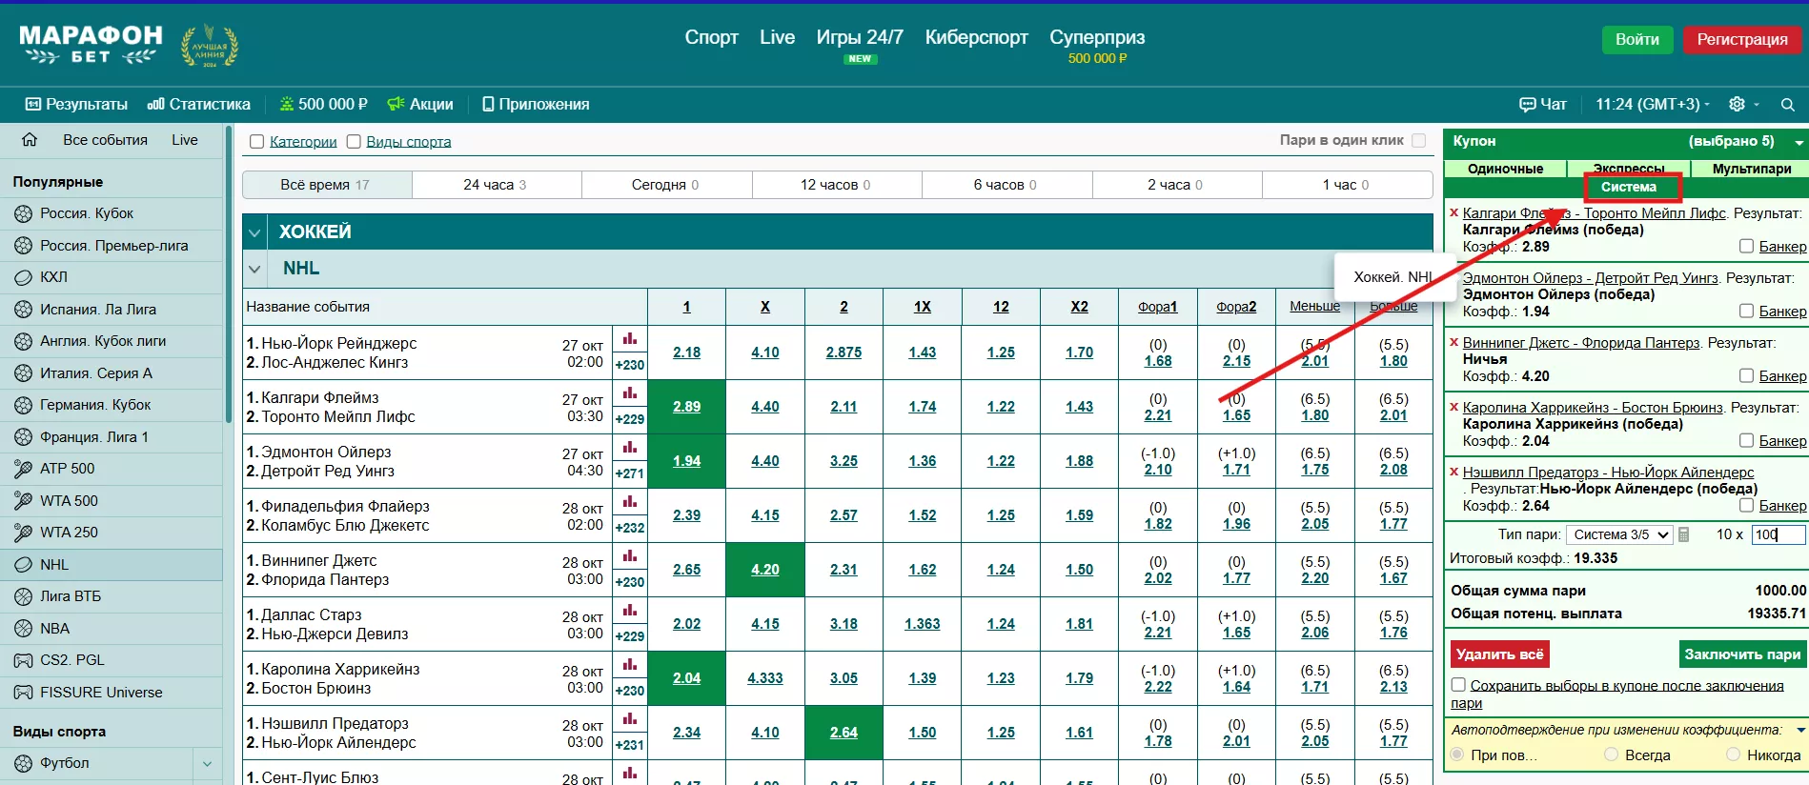The image size is (1809, 785).
Task: Click the Marathonbet logo
Action: (x=91, y=45)
